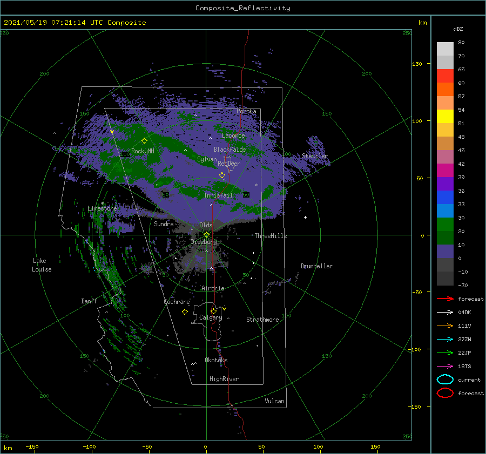Click the Vulcan label
486x454 pixels.
(x=274, y=401)
